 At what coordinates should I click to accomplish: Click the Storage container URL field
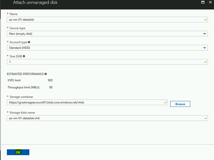pos(87,102)
